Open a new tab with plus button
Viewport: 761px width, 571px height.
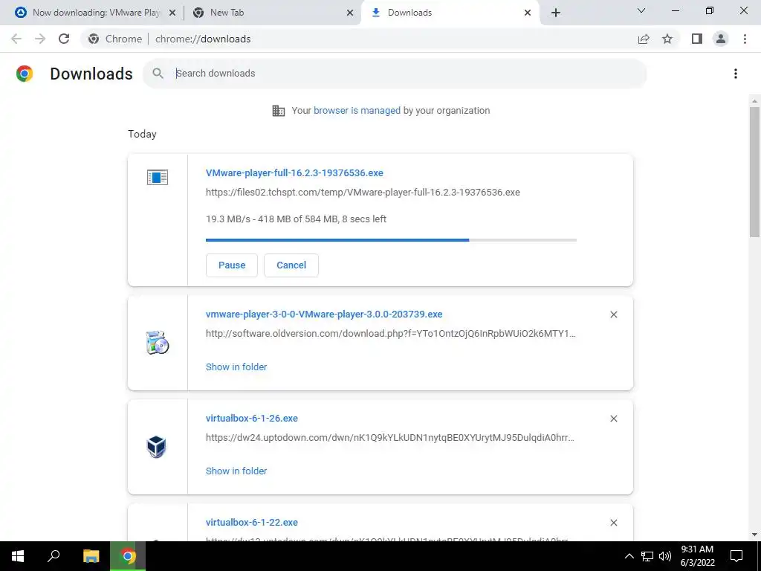(x=556, y=13)
